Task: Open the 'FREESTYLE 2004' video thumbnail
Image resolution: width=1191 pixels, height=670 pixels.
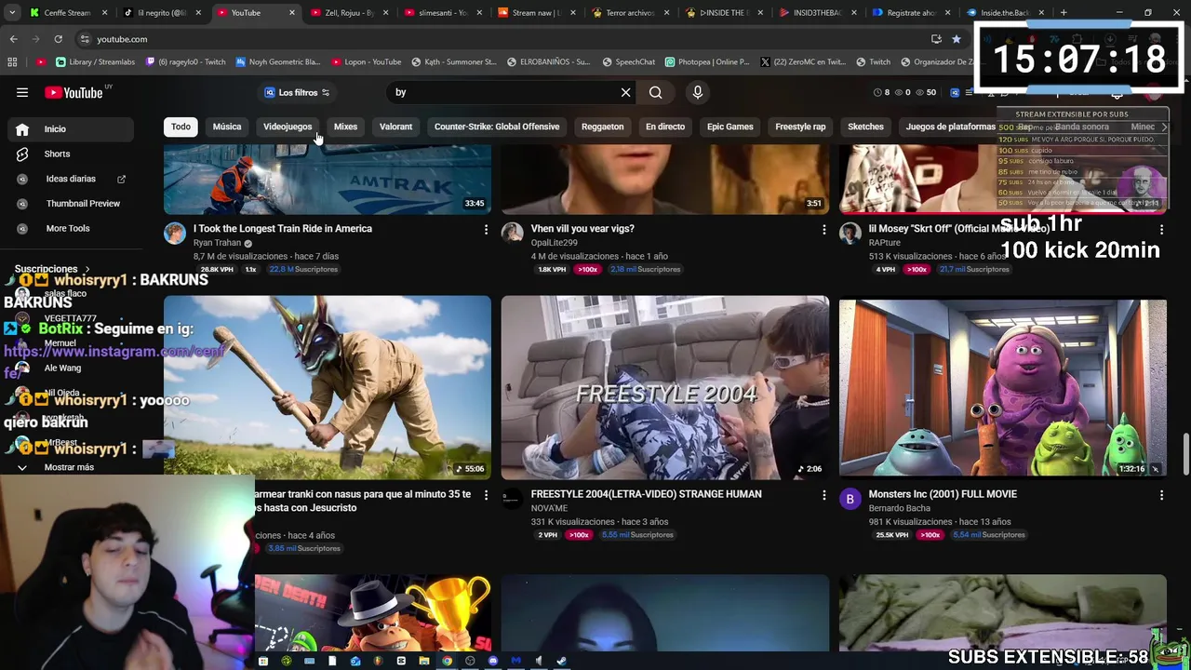Action: coord(665,387)
